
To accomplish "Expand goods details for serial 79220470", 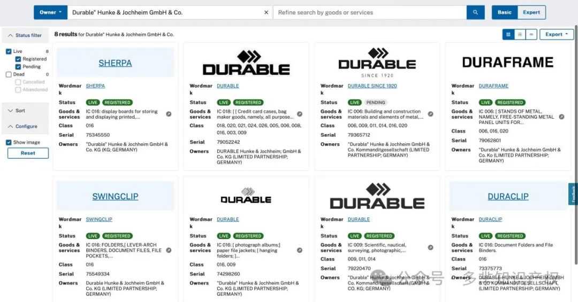I will (x=430, y=247).
